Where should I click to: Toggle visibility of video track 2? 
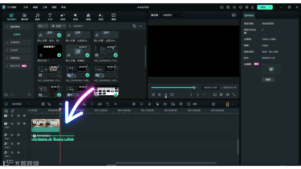[24, 116]
